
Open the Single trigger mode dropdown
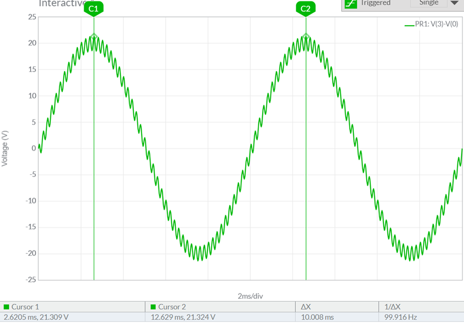(428, 3)
